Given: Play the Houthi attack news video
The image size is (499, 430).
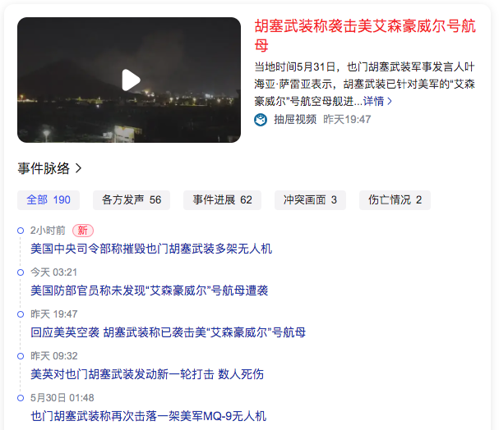Looking at the screenshot, I should [131, 80].
